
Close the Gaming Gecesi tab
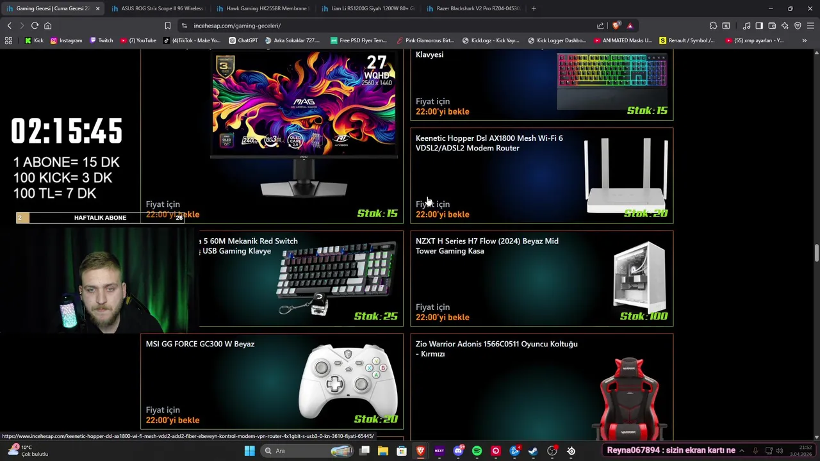click(97, 8)
